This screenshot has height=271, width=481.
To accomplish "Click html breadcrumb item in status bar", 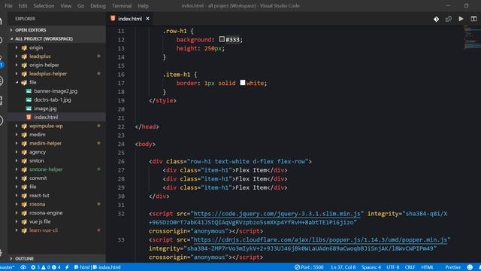I will (x=82, y=267).
